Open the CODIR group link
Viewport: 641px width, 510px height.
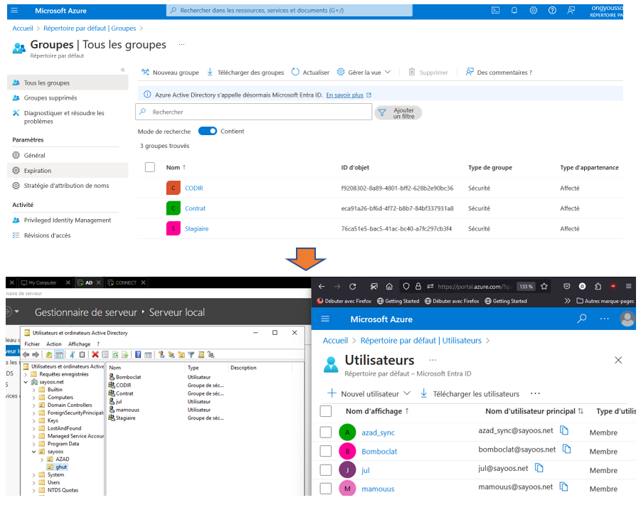194,188
